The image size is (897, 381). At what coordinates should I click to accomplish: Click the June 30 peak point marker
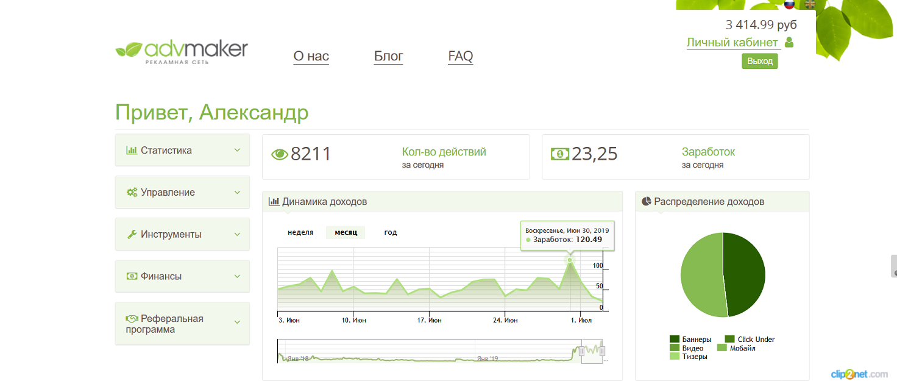tap(570, 260)
